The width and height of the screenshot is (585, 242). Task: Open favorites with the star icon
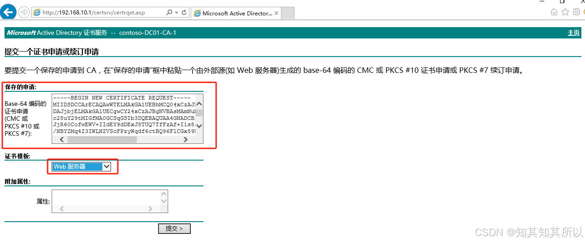pyautogui.click(x=565, y=12)
